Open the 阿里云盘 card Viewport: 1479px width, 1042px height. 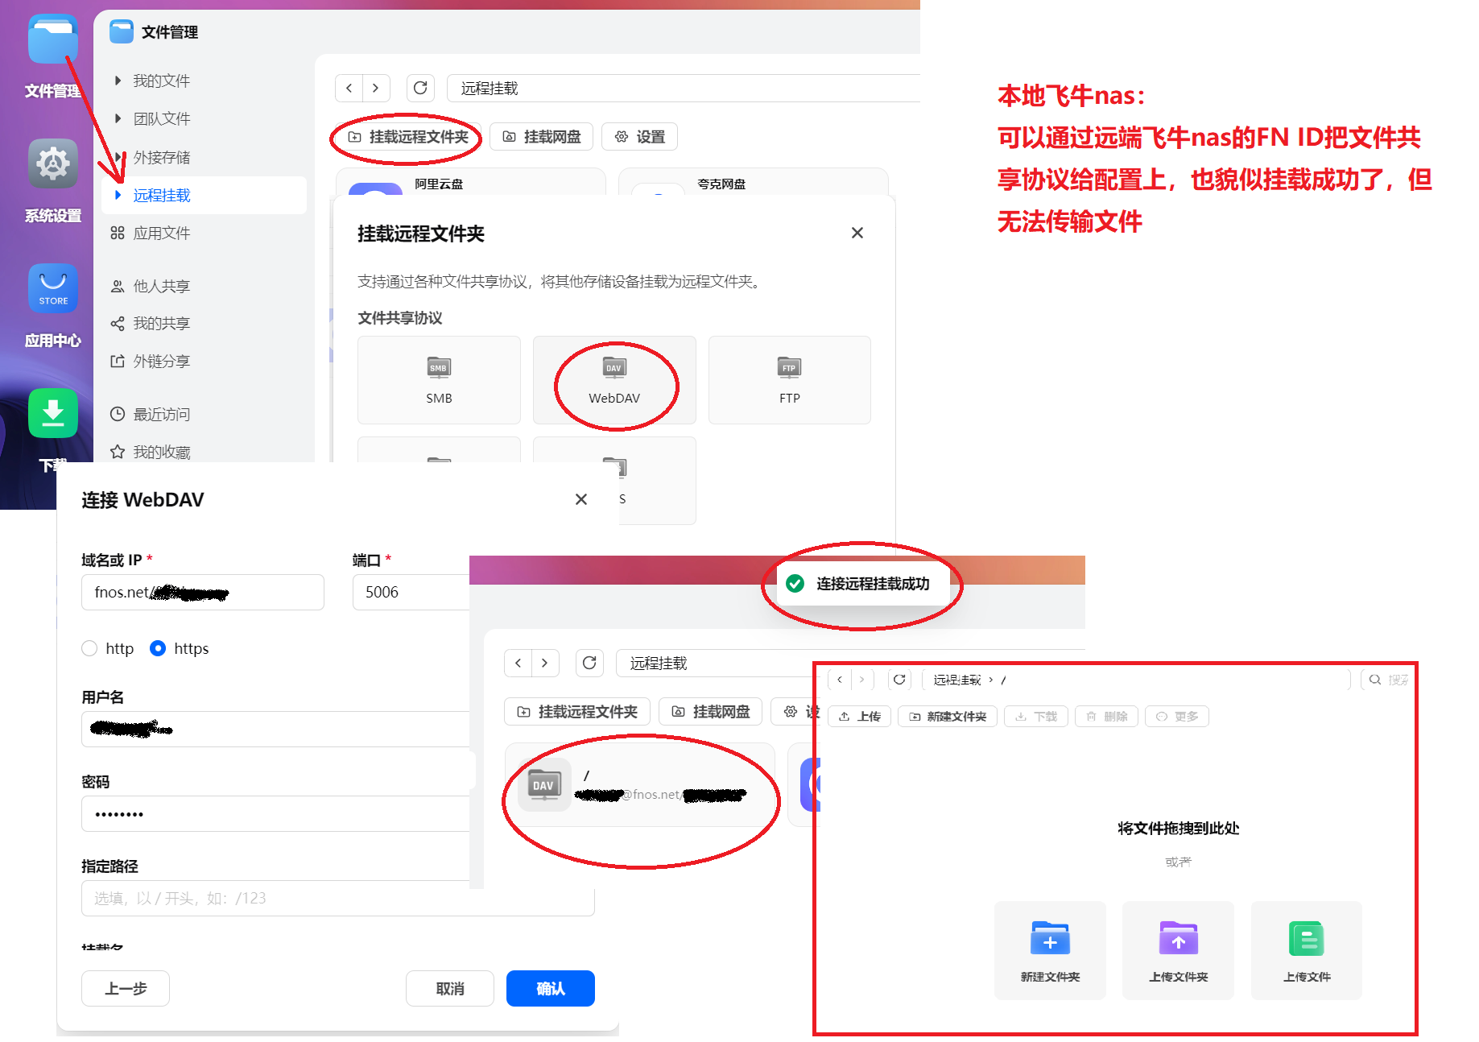click(x=471, y=183)
